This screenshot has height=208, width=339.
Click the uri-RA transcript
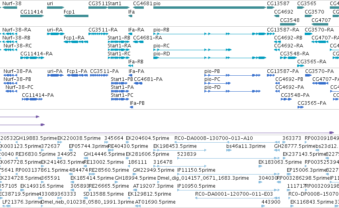tap(56, 34)
